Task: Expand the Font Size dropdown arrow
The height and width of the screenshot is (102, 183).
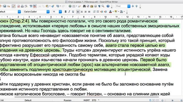Action: coord(60,12)
